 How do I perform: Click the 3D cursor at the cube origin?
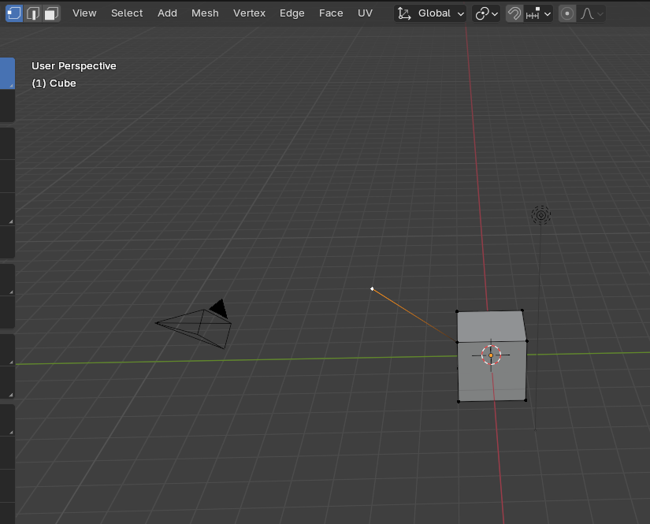[x=491, y=355]
